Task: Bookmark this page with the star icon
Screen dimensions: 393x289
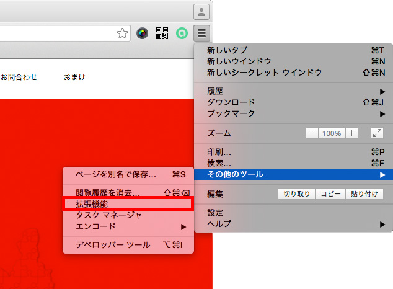Action: (122, 33)
